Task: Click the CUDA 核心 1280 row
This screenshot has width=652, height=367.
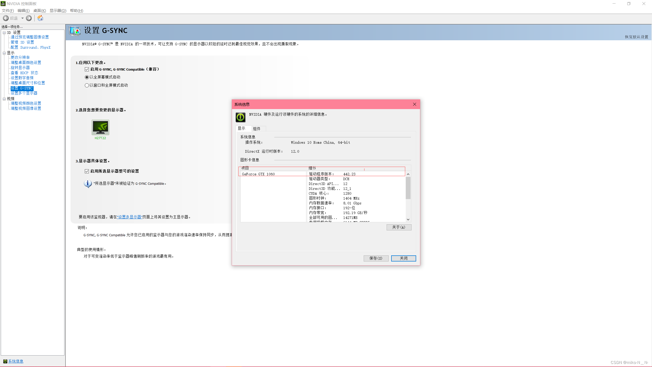Action: [356, 194]
